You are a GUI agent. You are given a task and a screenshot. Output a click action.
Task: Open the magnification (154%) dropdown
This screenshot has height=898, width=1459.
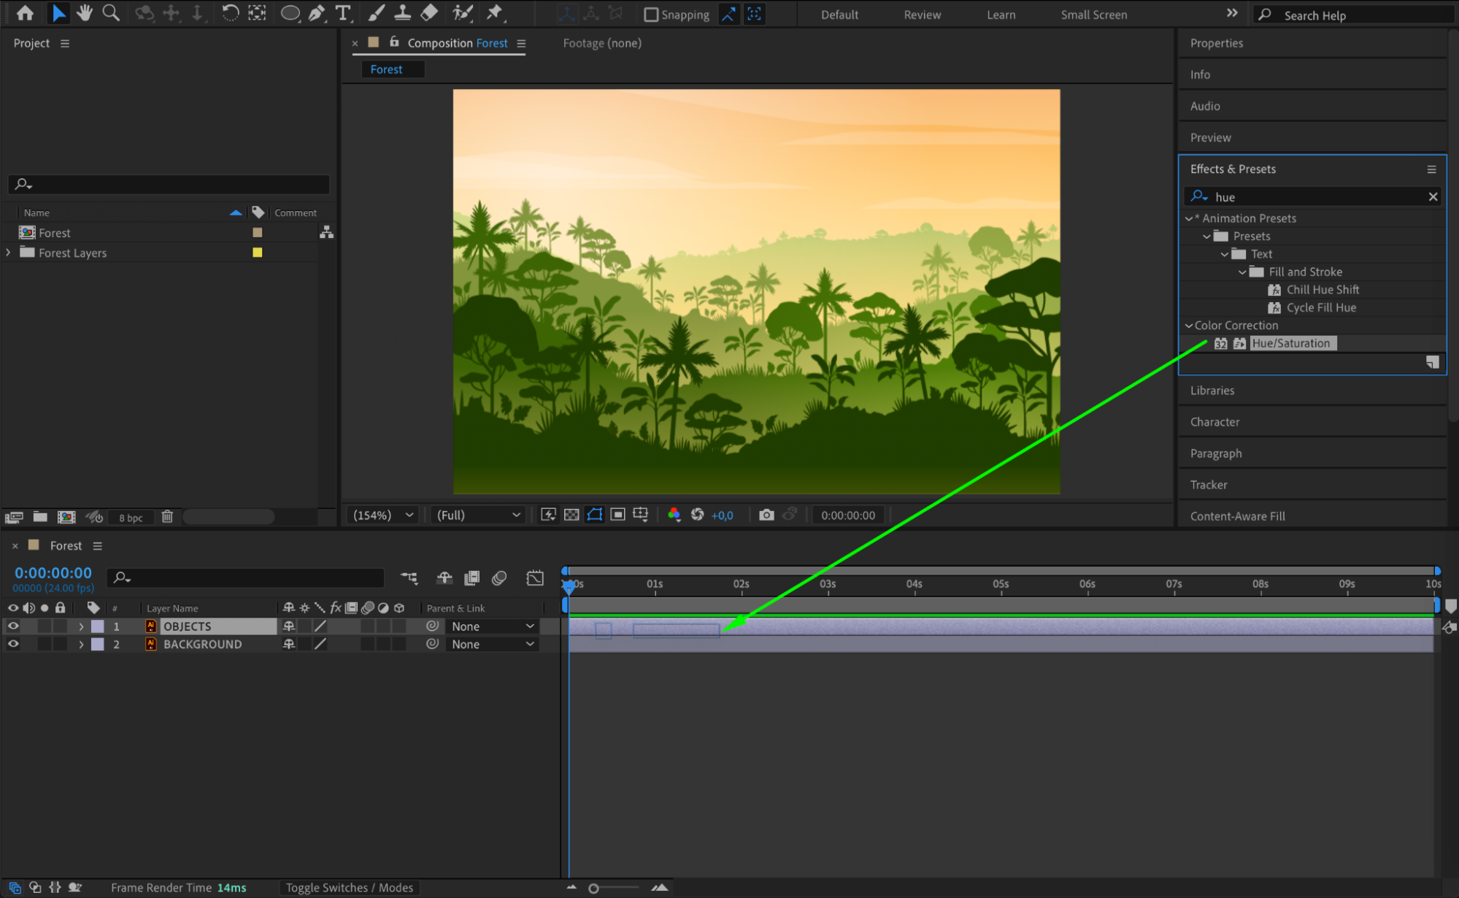coord(384,515)
